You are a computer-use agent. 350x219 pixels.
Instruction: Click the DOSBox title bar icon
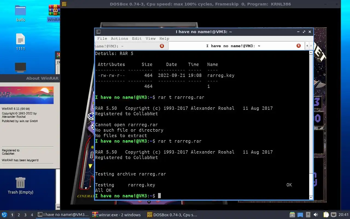coord(64,4)
